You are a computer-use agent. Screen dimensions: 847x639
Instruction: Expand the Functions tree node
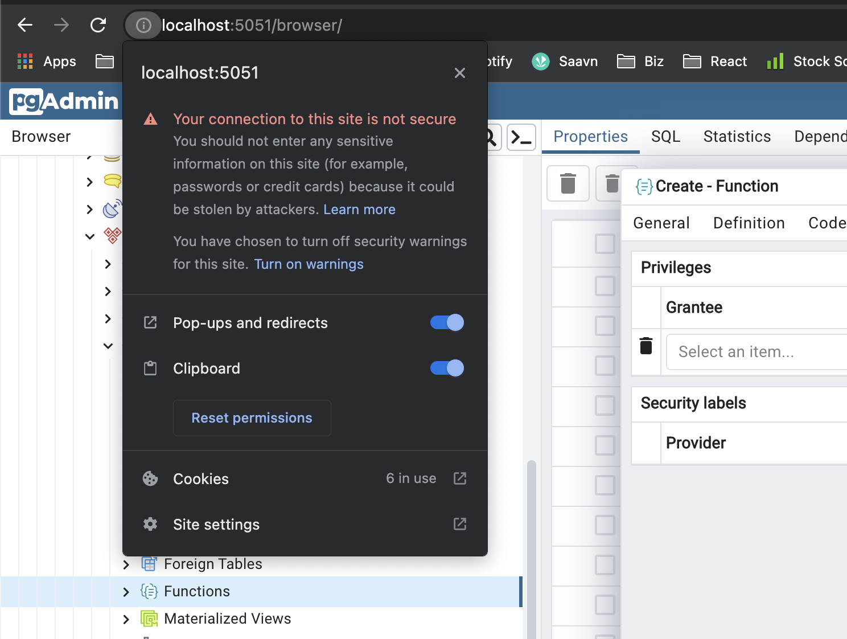pos(126,592)
